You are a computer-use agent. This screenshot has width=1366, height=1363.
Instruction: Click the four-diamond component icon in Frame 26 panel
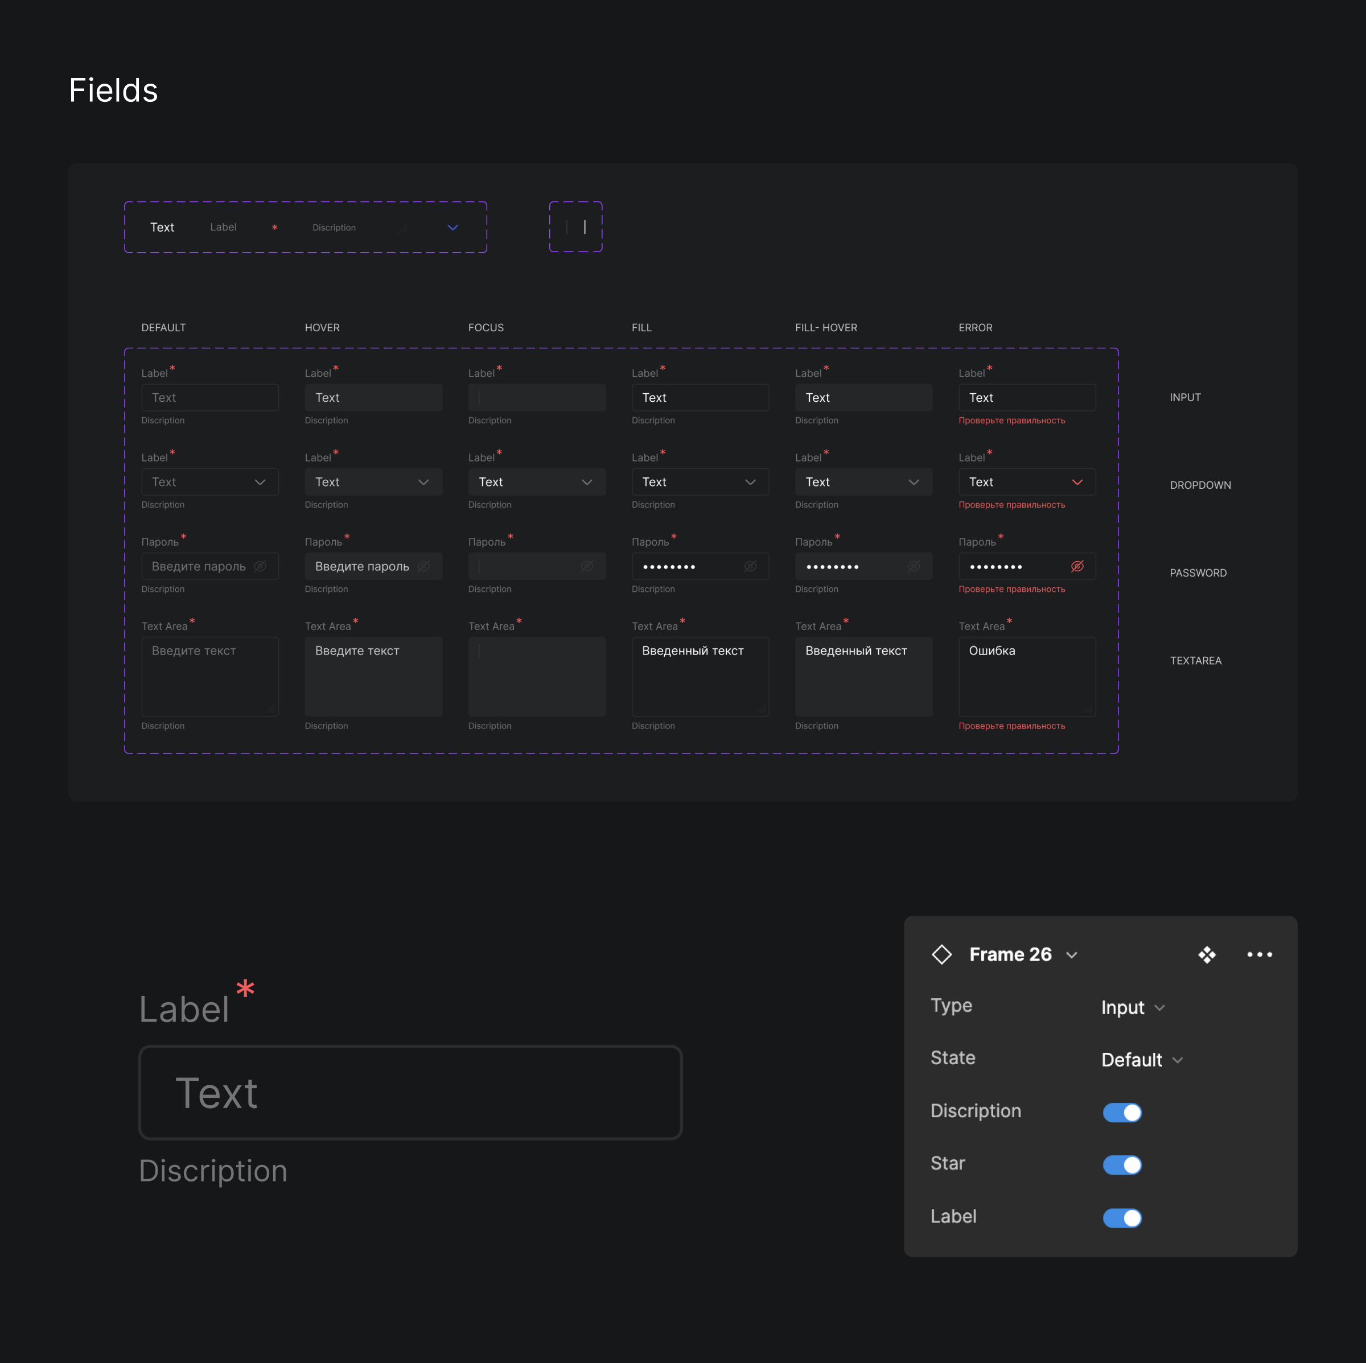tap(1207, 954)
